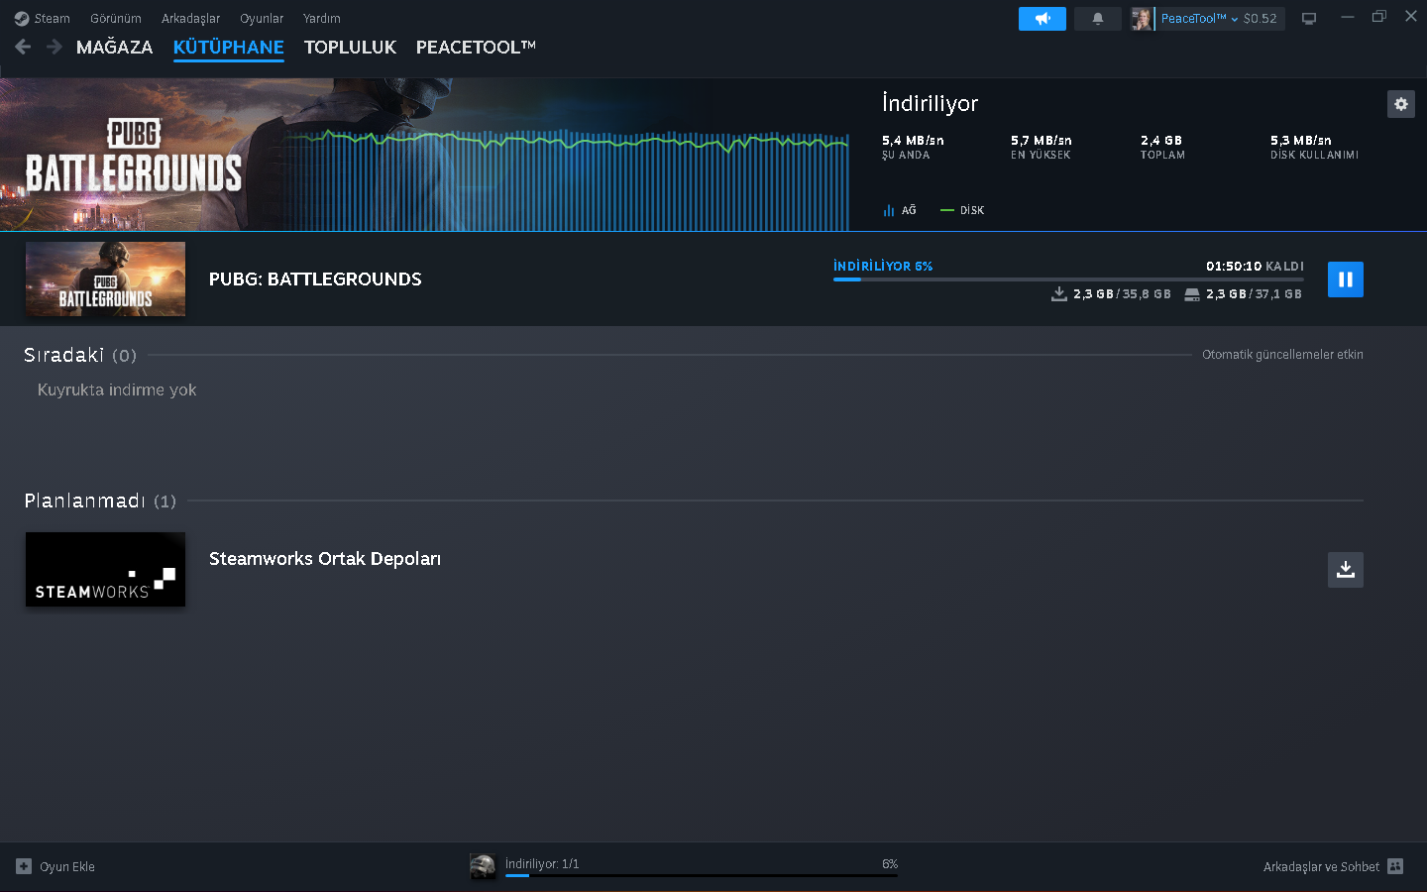Click the Planlanmadı (1) heading

coord(100,501)
